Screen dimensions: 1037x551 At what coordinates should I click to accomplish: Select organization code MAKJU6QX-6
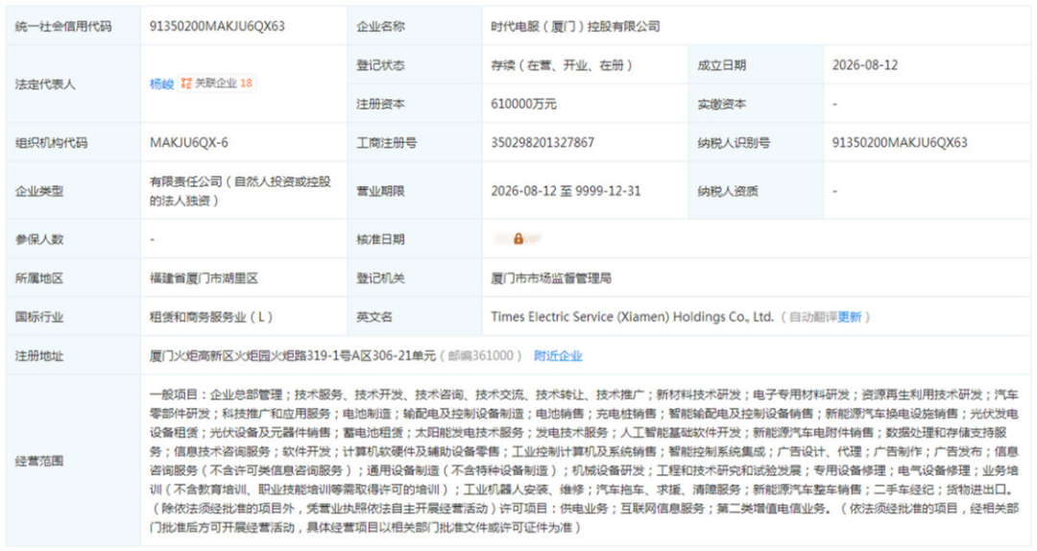click(x=188, y=142)
